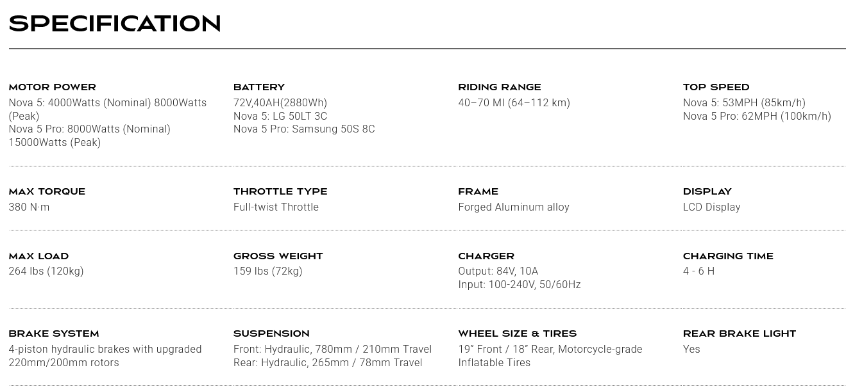This screenshot has width=846, height=386.
Task: Click Forged Aluminum alloy frame value
Action: pyautogui.click(x=514, y=207)
